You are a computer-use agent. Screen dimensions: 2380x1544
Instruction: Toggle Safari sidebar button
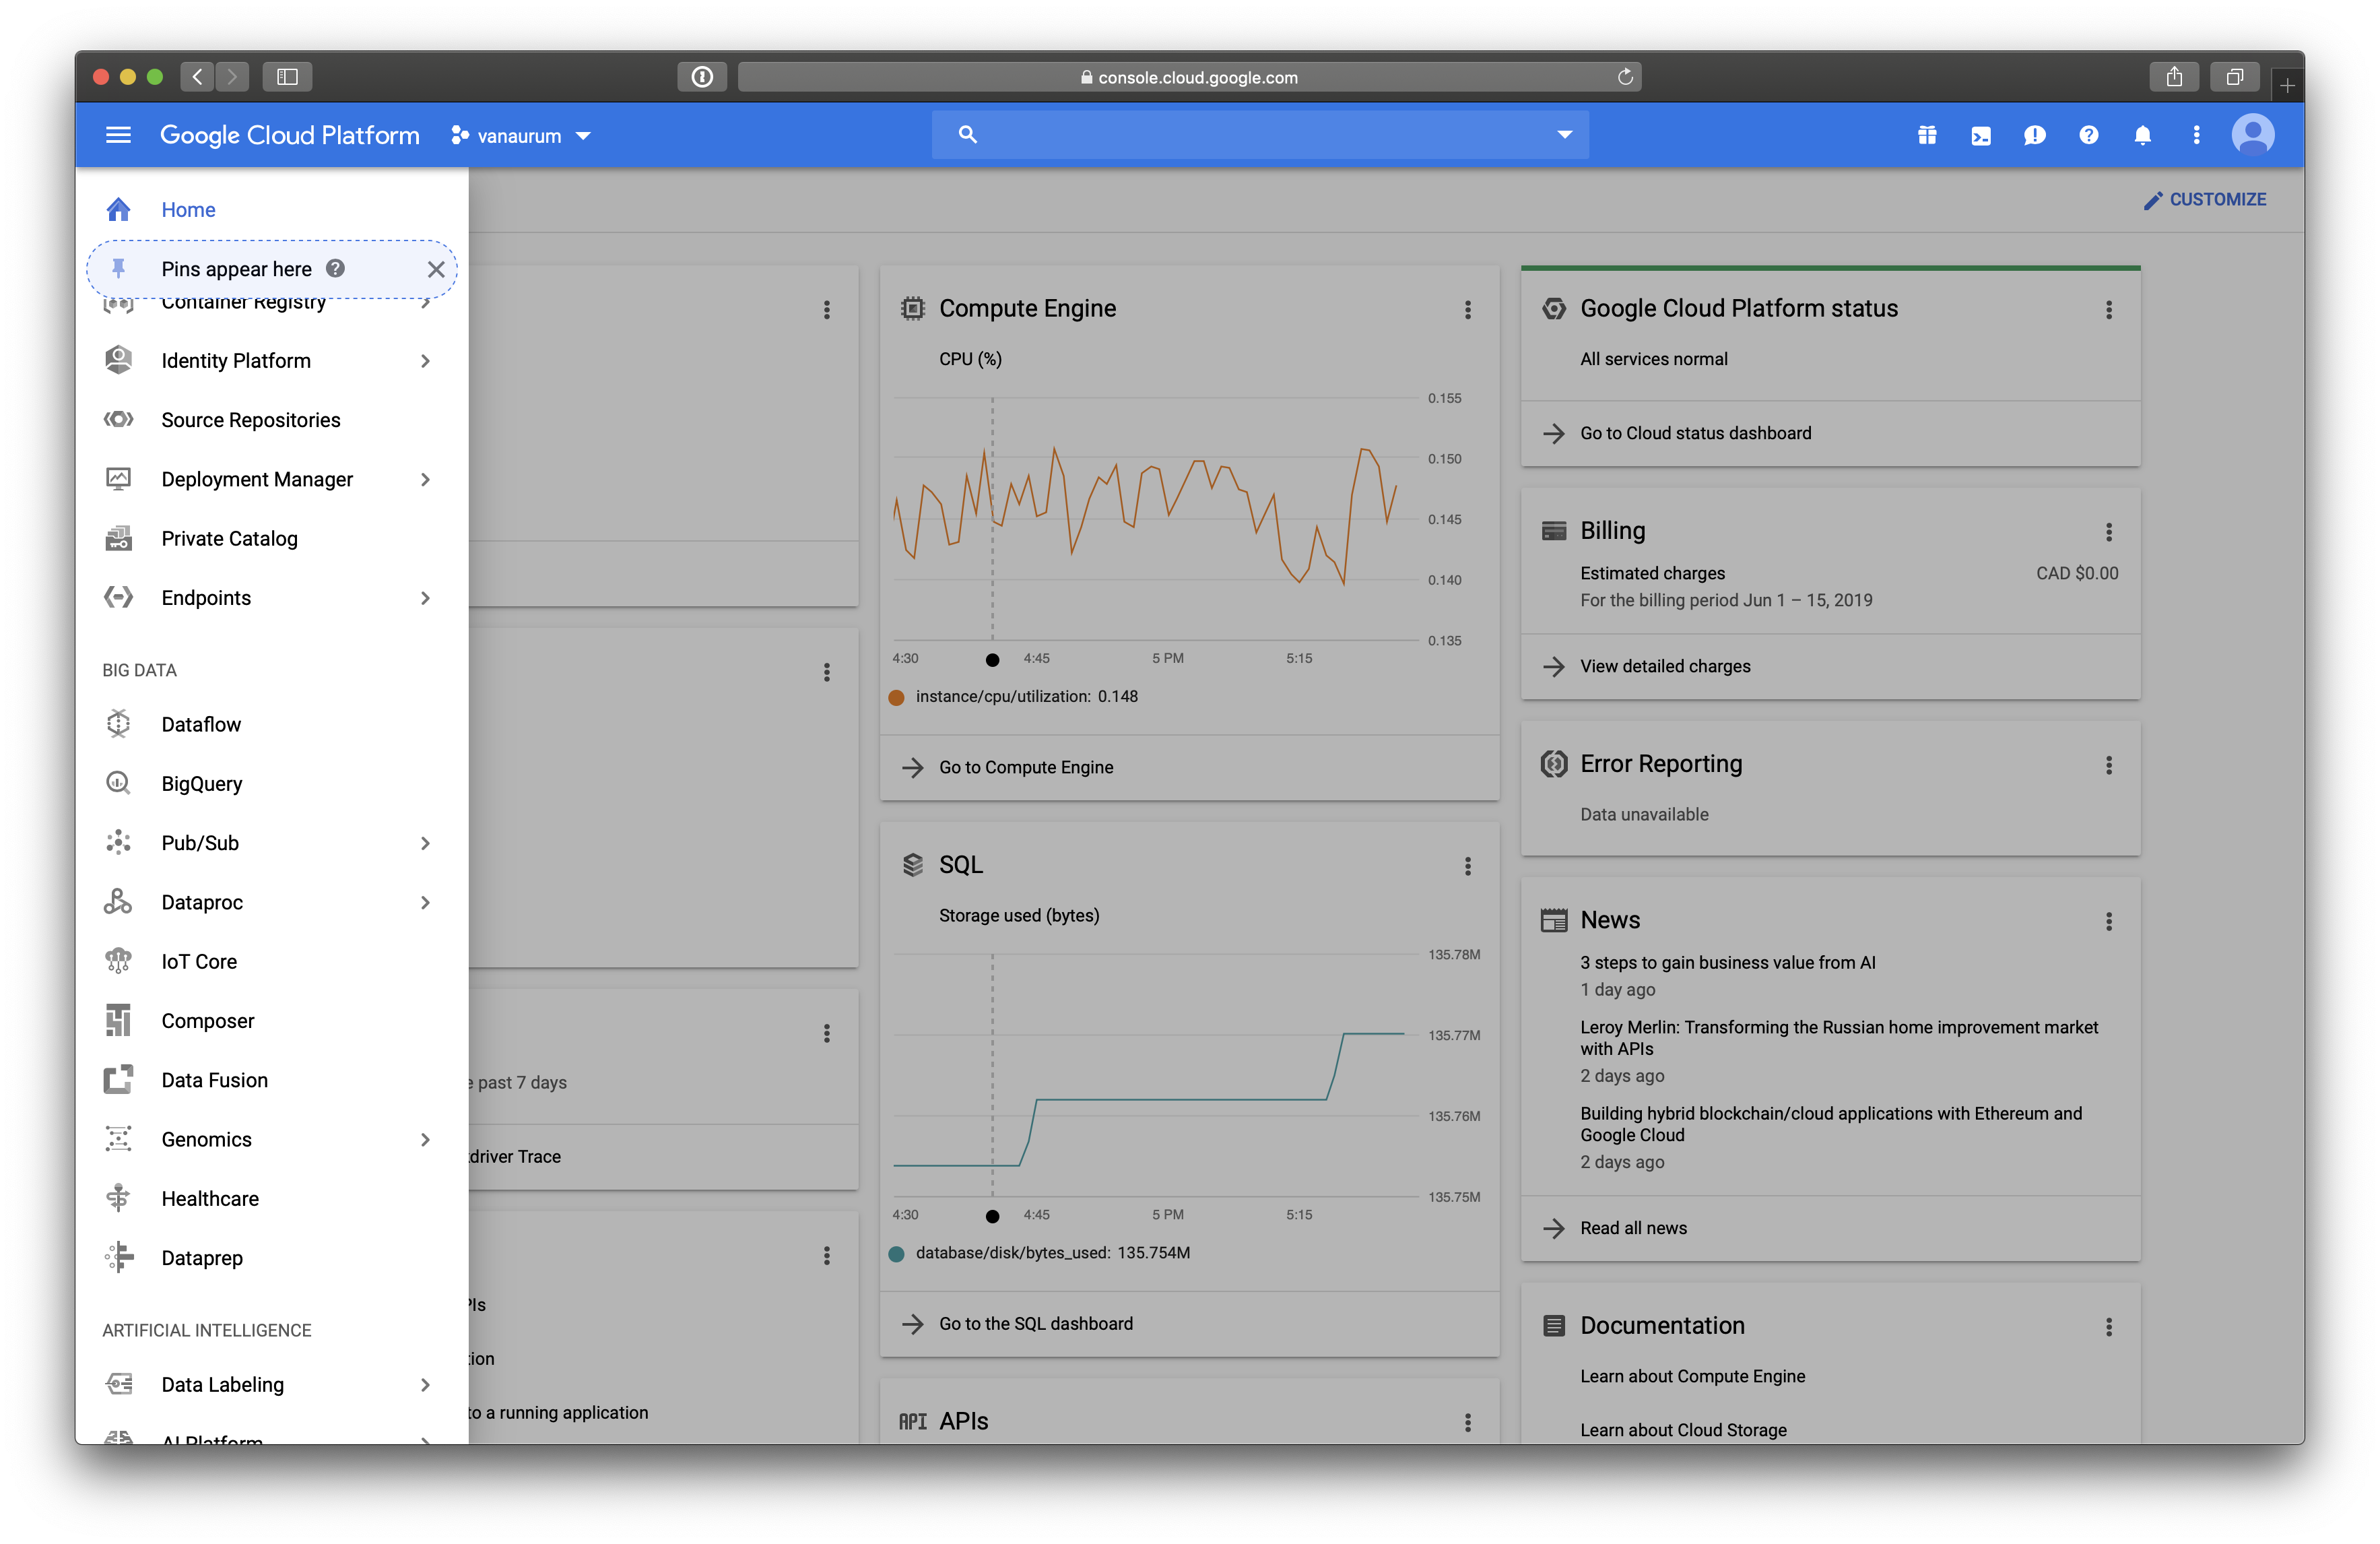[287, 77]
